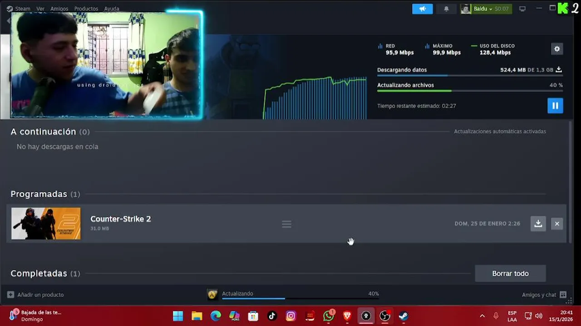Open the Amigos menu
The image size is (581, 326).
point(59,9)
